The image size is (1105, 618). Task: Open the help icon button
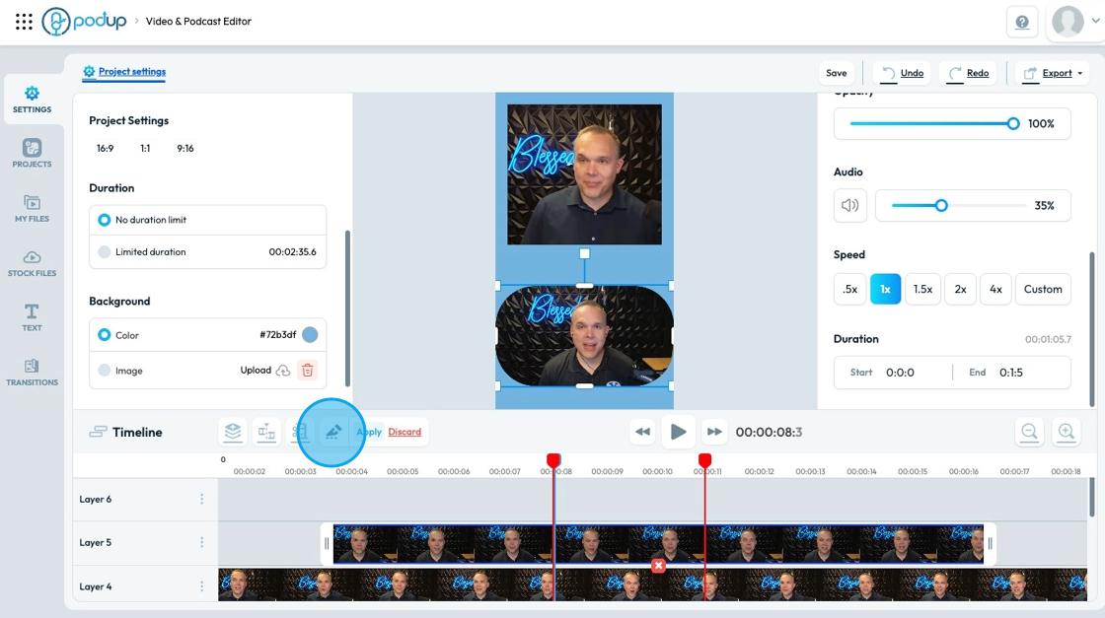[x=1022, y=23]
